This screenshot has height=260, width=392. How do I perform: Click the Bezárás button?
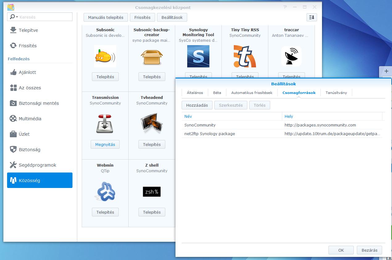point(369,250)
